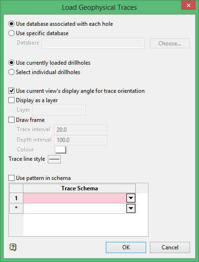
Task: Cancel loading geophysical traces
Action: 170,247
